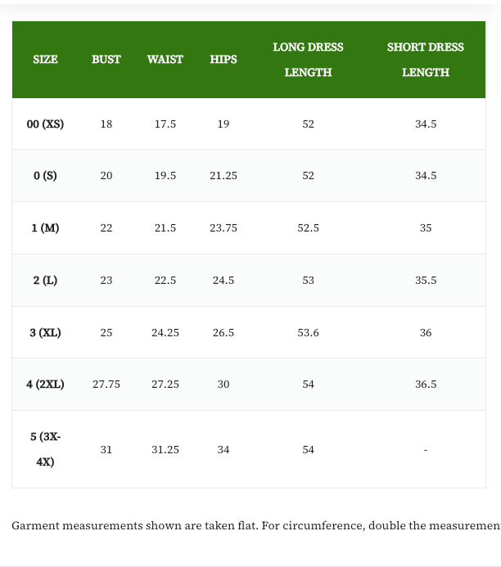Select the WAIST column header
The width and height of the screenshot is (501, 567).
(165, 59)
